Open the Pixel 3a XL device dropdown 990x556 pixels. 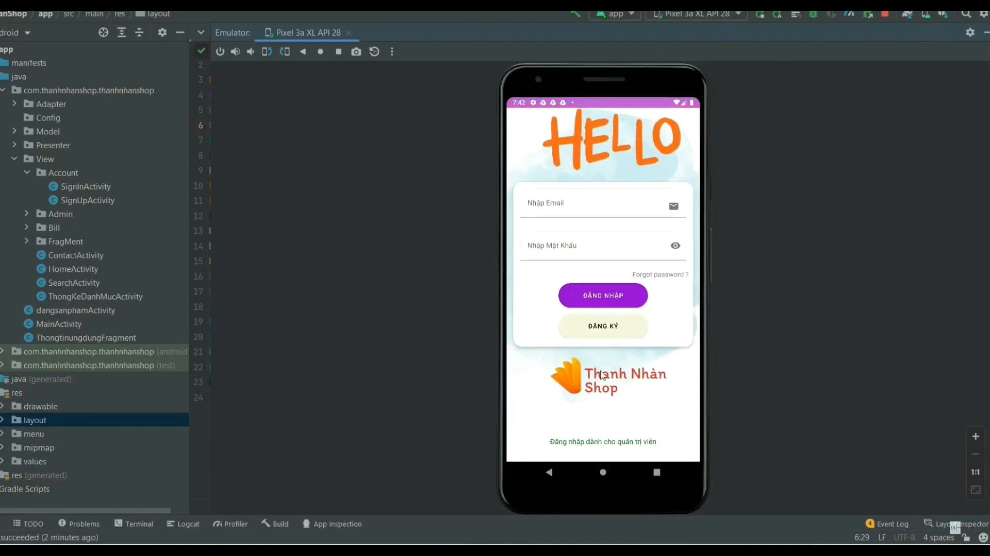(697, 14)
